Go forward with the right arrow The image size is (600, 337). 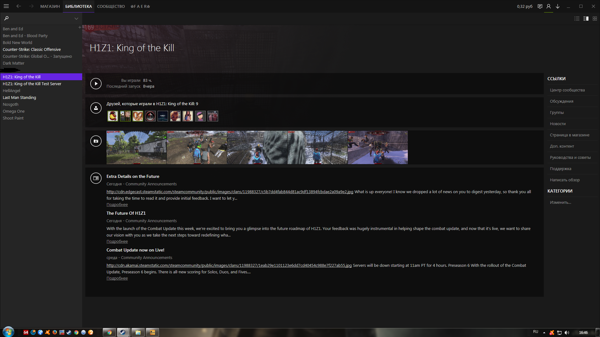click(x=31, y=6)
